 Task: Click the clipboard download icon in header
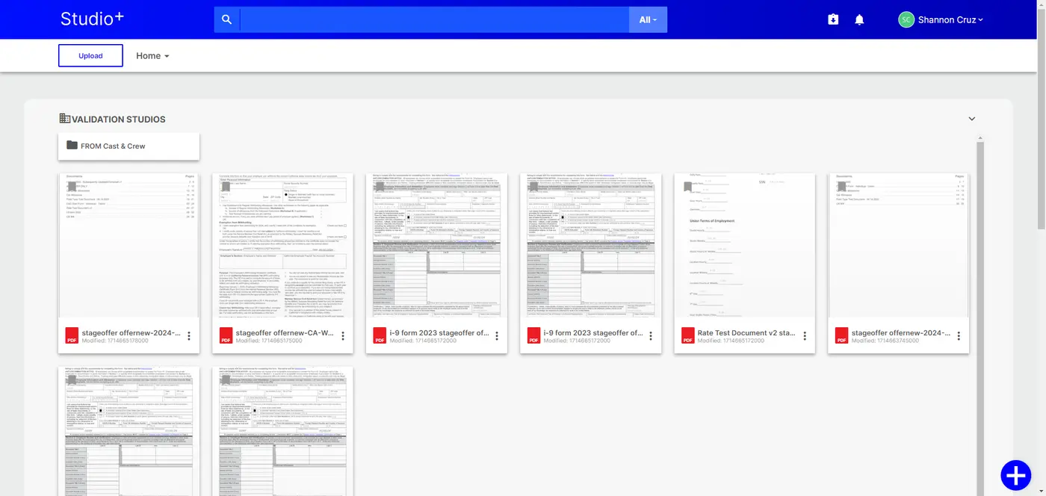[x=833, y=20]
